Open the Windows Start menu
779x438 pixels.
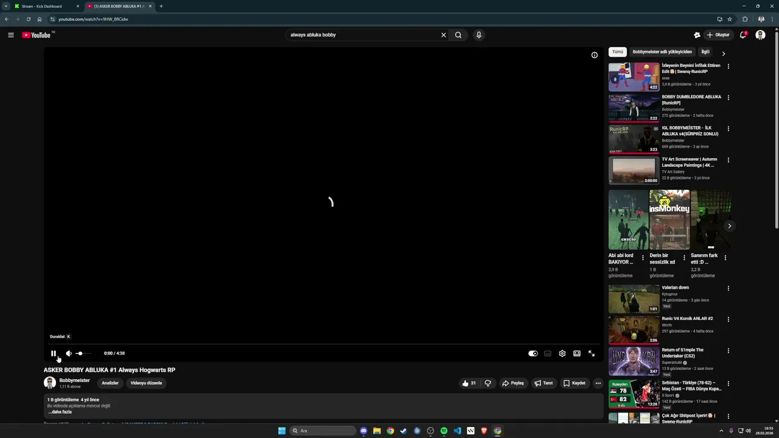point(282,431)
